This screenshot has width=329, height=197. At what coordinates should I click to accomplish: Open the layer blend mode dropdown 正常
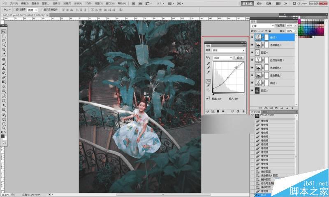coord(262,26)
